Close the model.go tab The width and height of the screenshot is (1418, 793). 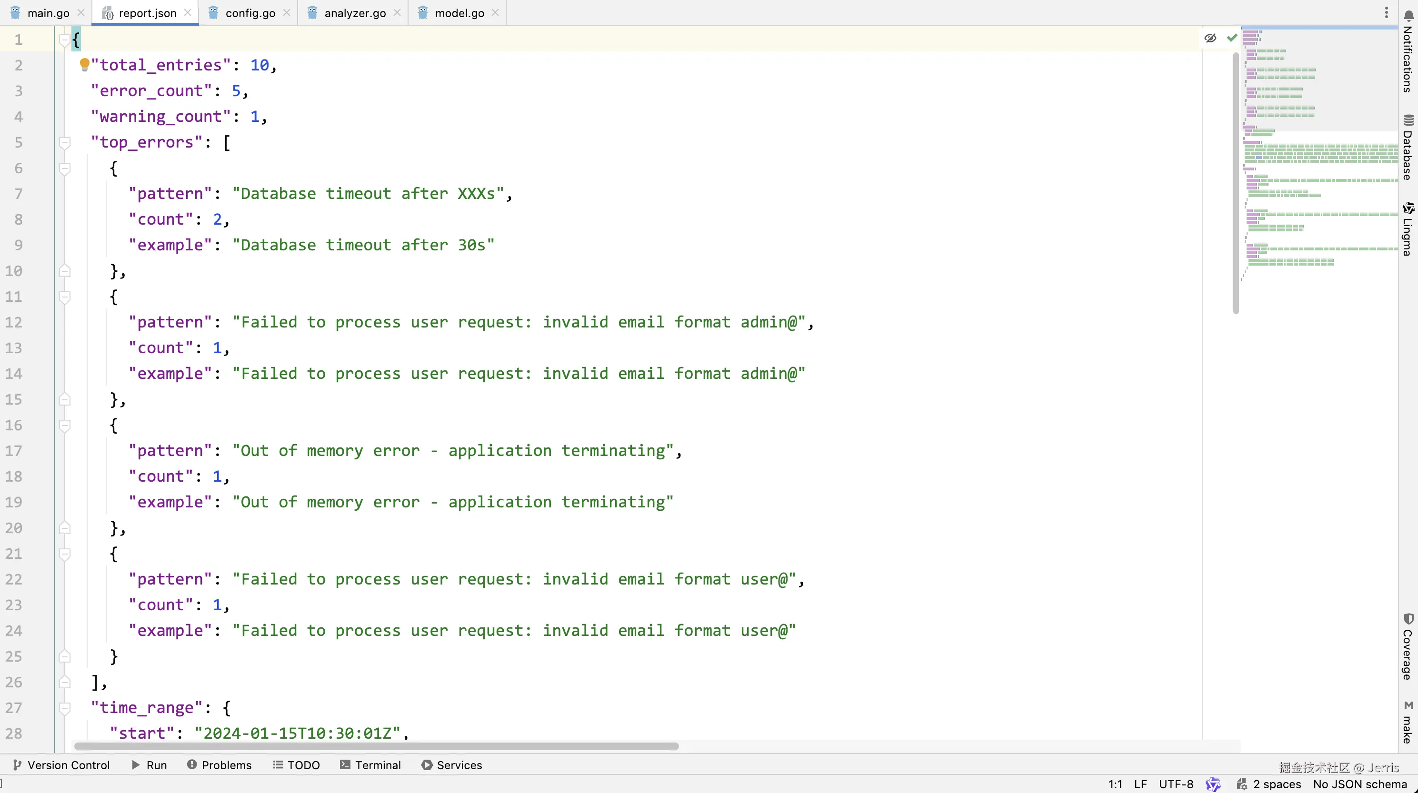[x=495, y=13]
